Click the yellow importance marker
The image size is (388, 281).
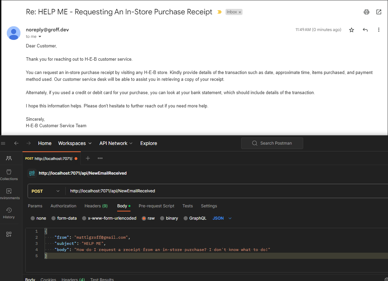[219, 12]
